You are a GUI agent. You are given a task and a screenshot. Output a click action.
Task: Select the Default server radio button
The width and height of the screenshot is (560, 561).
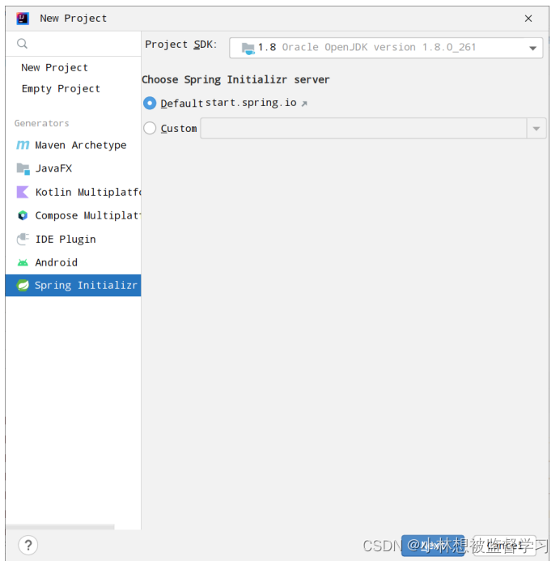(150, 104)
